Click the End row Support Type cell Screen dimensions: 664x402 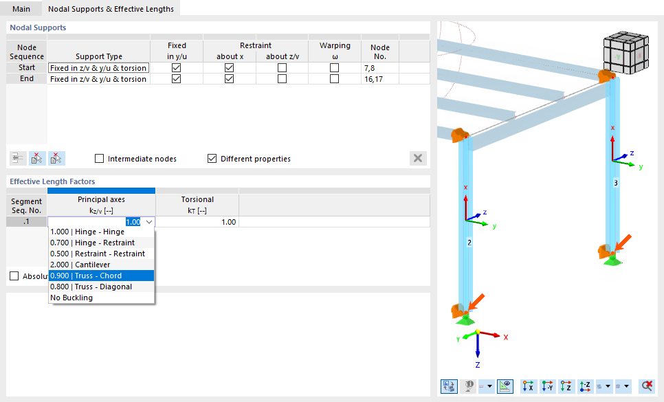coord(99,79)
